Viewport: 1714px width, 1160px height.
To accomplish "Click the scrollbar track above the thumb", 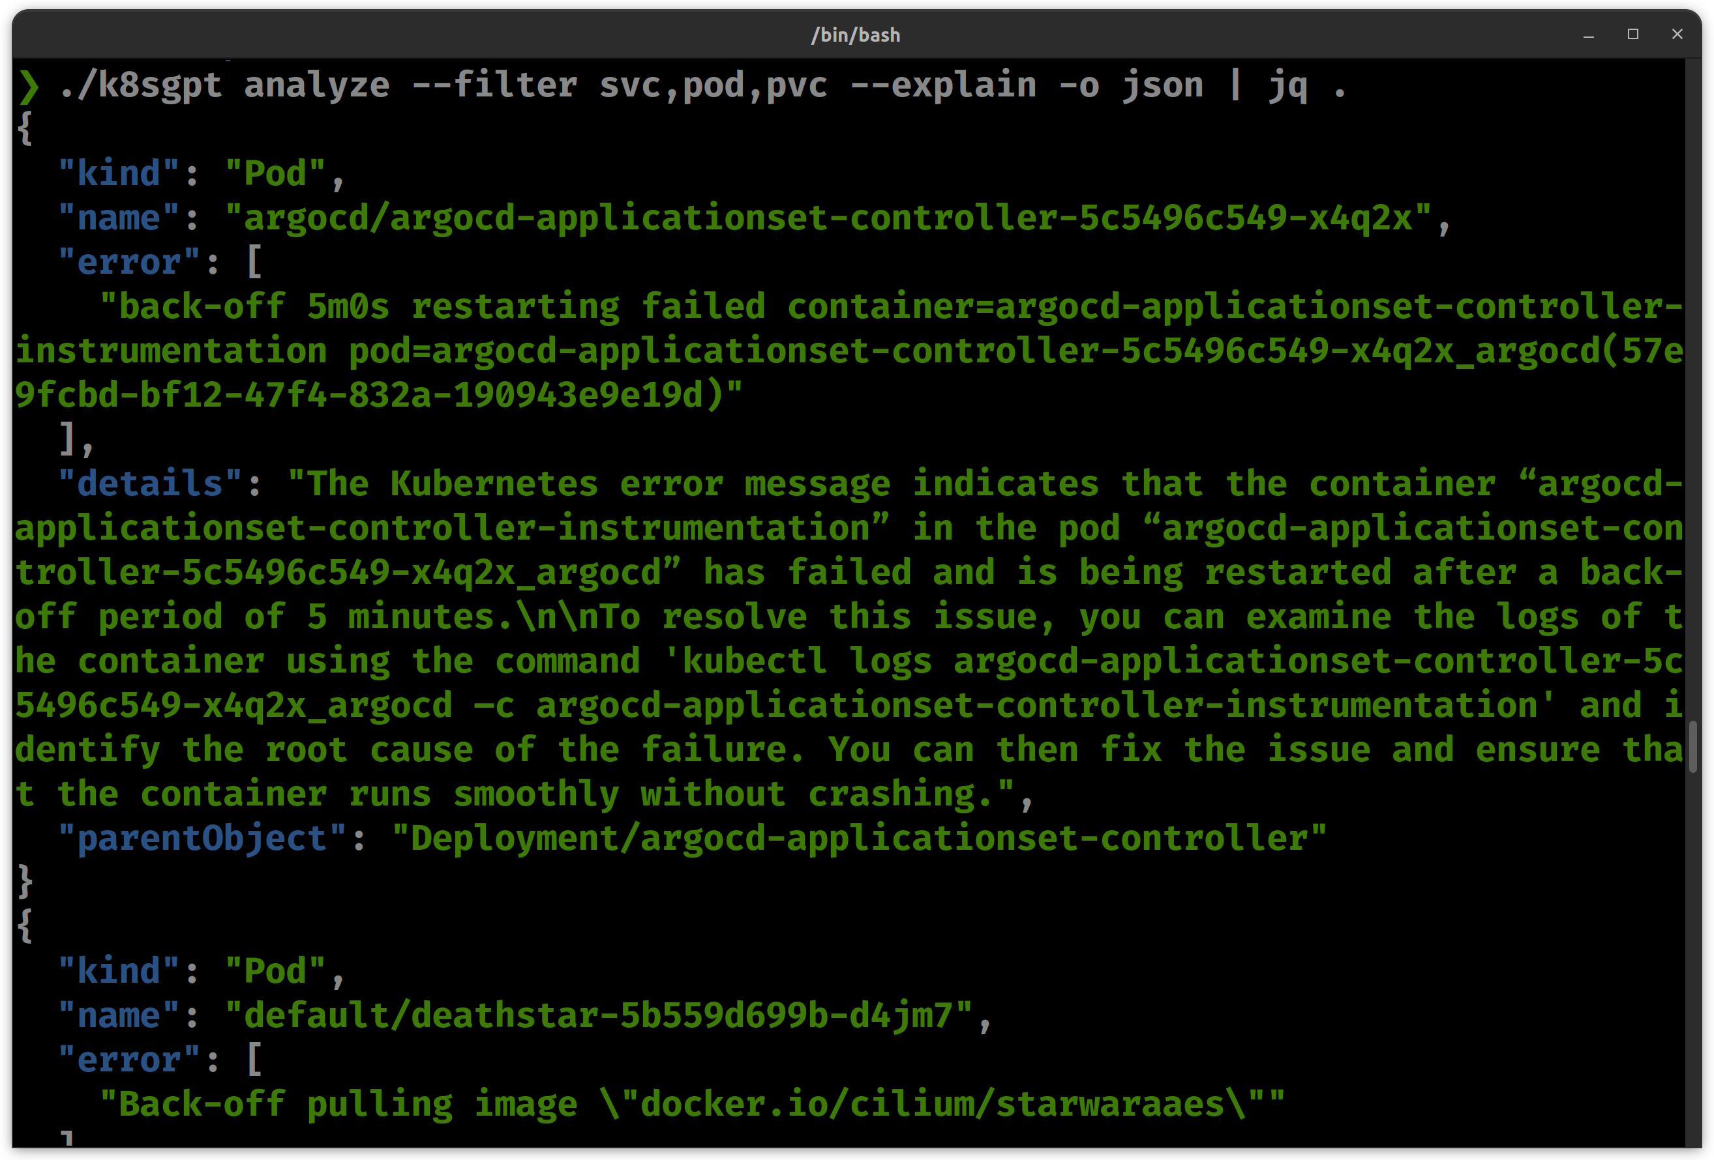I will click(x=1692, y=368).
